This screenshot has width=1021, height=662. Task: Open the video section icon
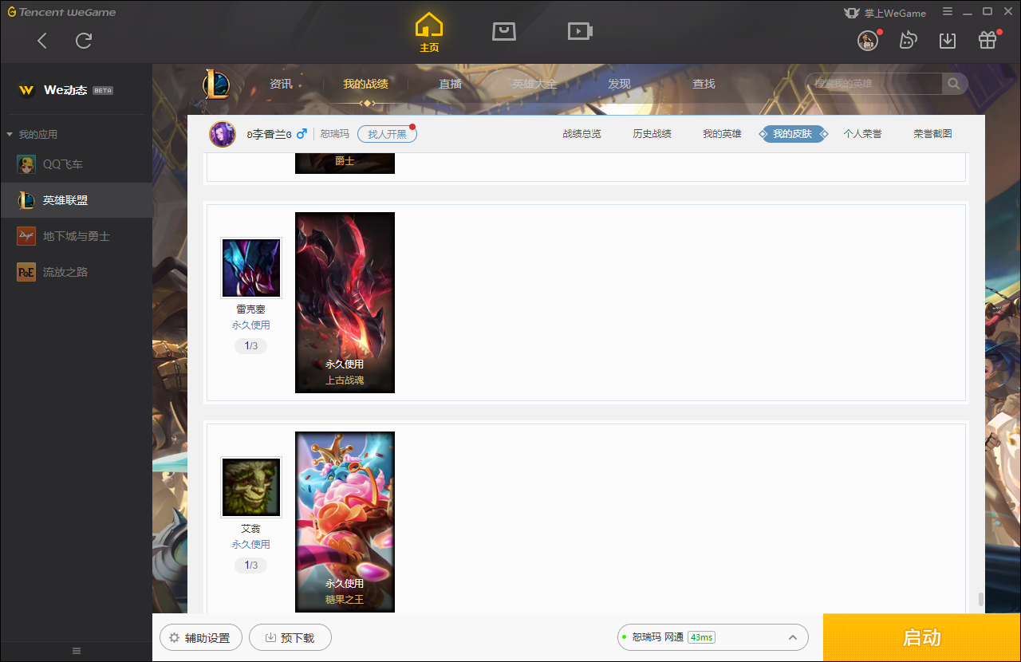pos(580,31)
